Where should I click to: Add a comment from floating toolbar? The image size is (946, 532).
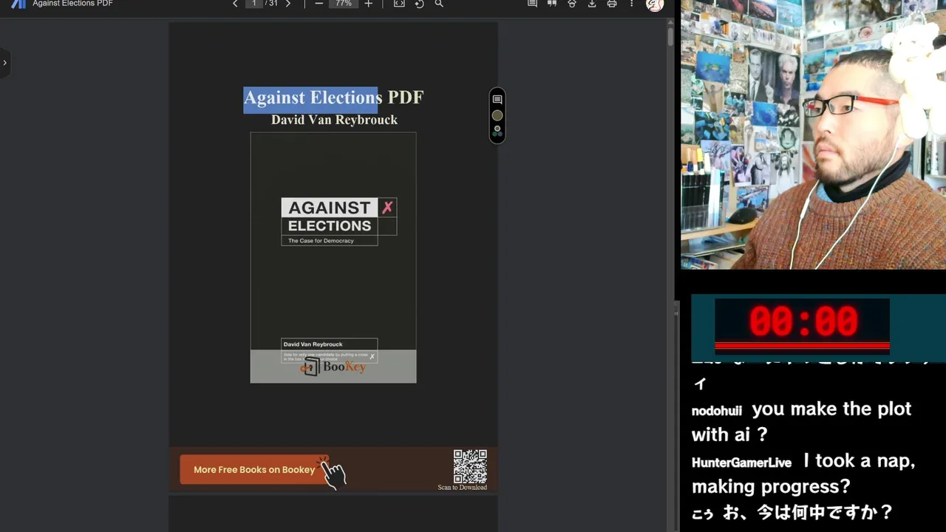(x=497, y=100)
